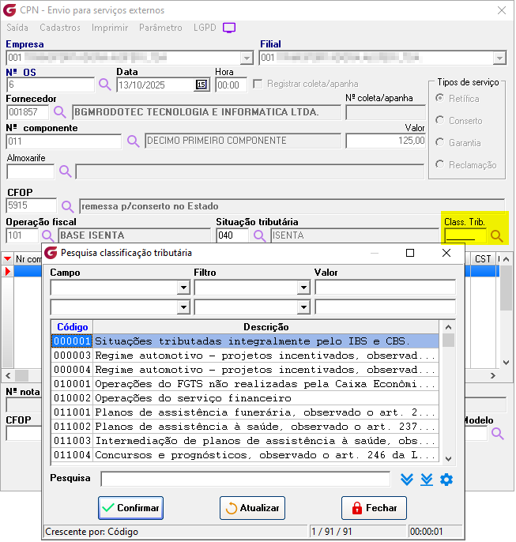The image size is (516, 542).
Task: Open the Operação fiscal lookup magnifier
Action: (x=47, y=235)
